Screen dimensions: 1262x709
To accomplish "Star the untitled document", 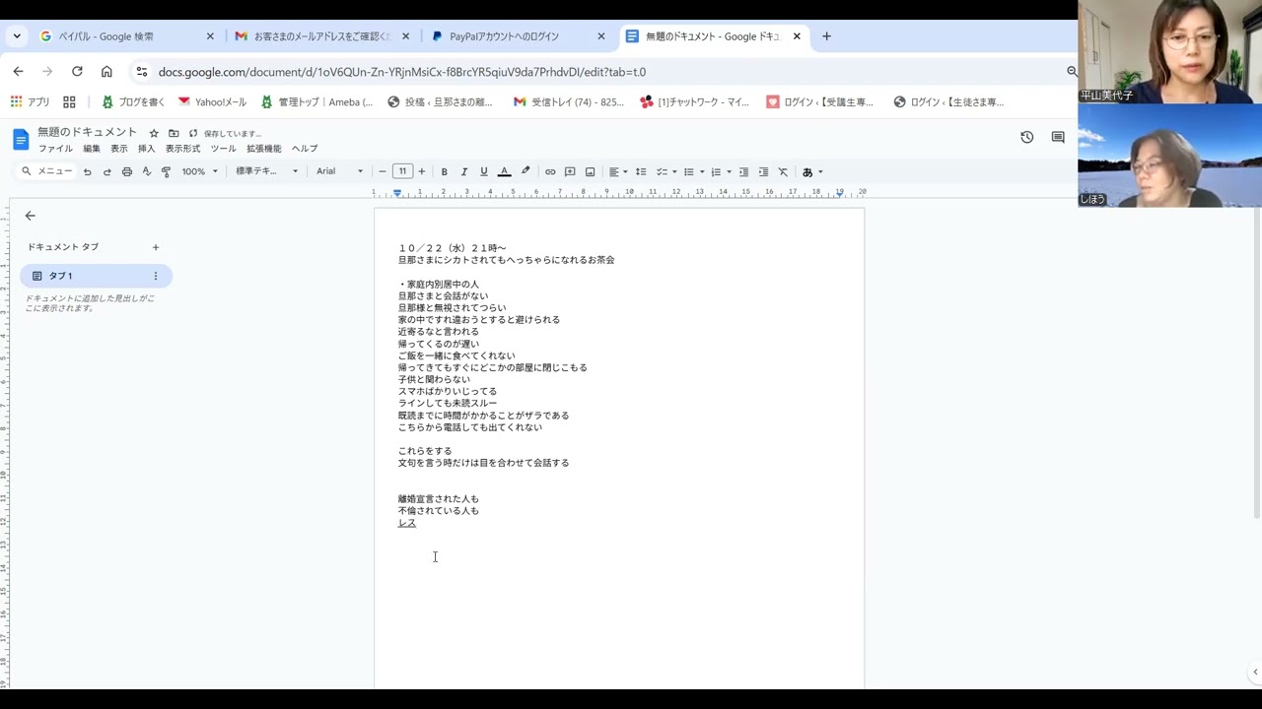I will (x=154, y=133).
